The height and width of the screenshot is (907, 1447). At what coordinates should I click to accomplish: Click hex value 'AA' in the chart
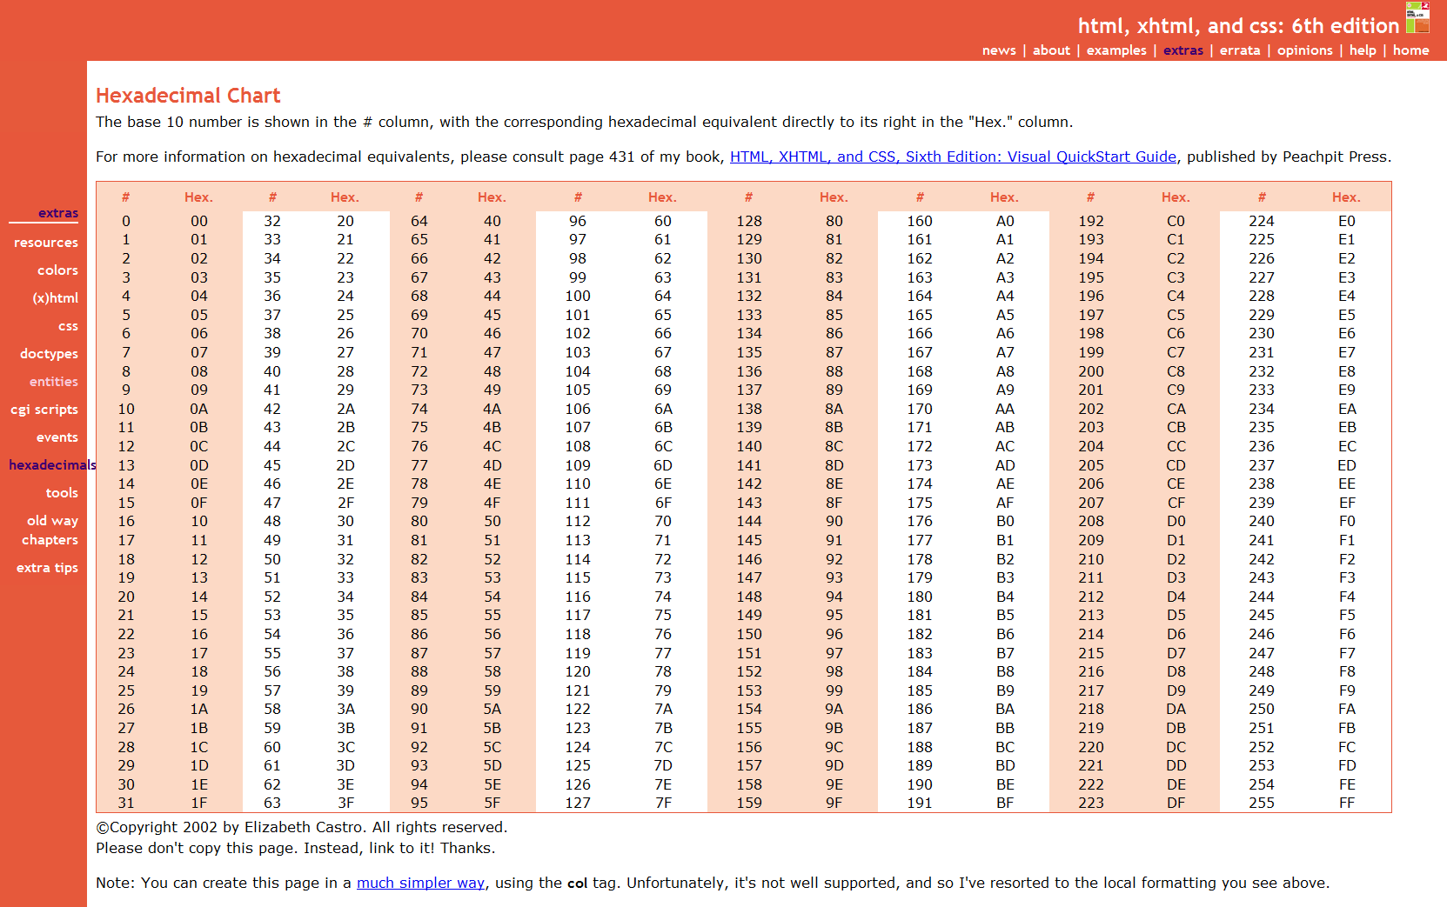[1005, 409]
